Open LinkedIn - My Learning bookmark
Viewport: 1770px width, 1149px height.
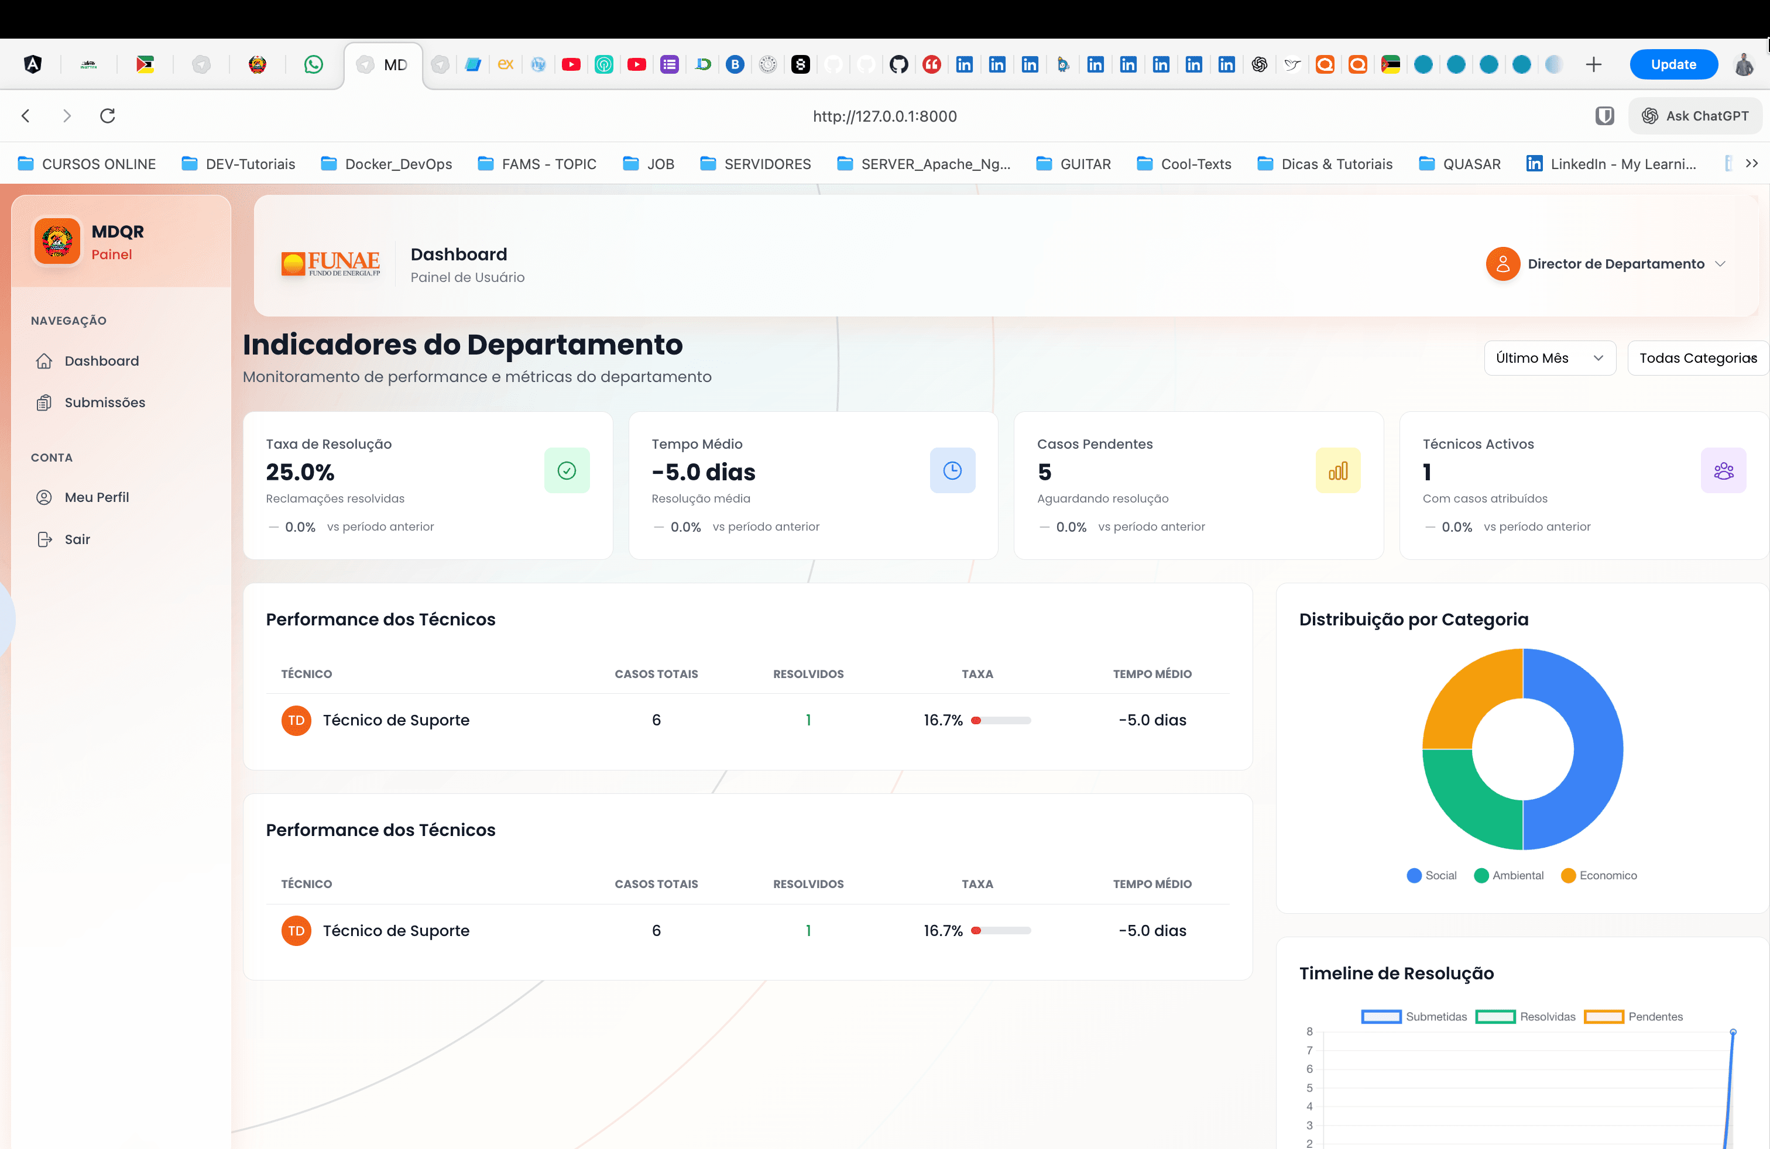click(x=1611, y=163)
